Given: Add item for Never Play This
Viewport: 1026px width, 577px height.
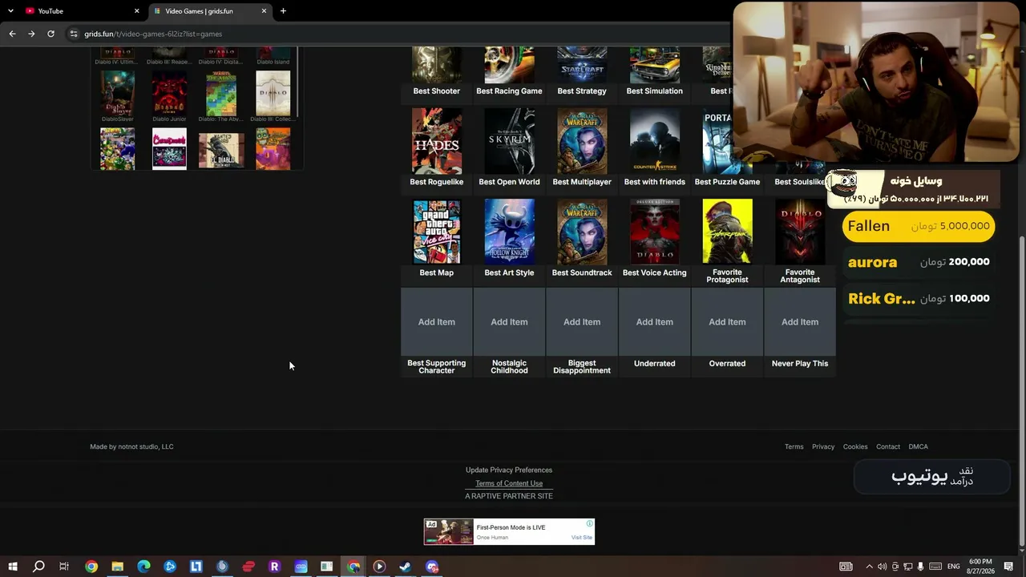Looking at the screenshot, I should [x=800, y=322].
